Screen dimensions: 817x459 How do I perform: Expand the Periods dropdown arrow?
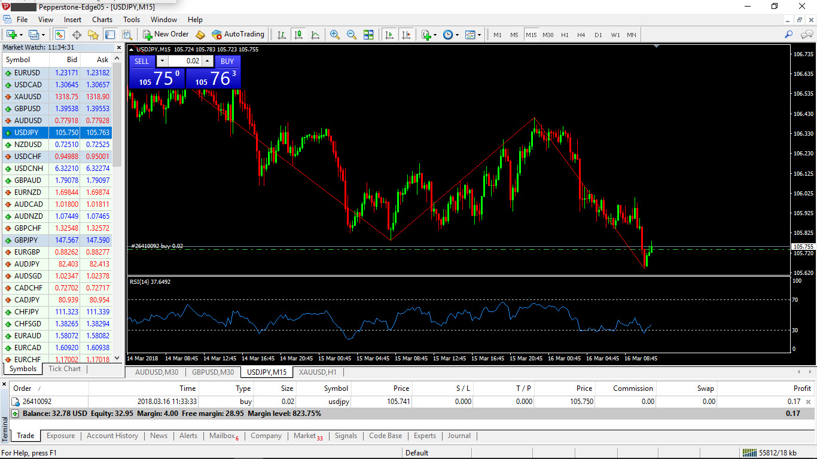457,35
